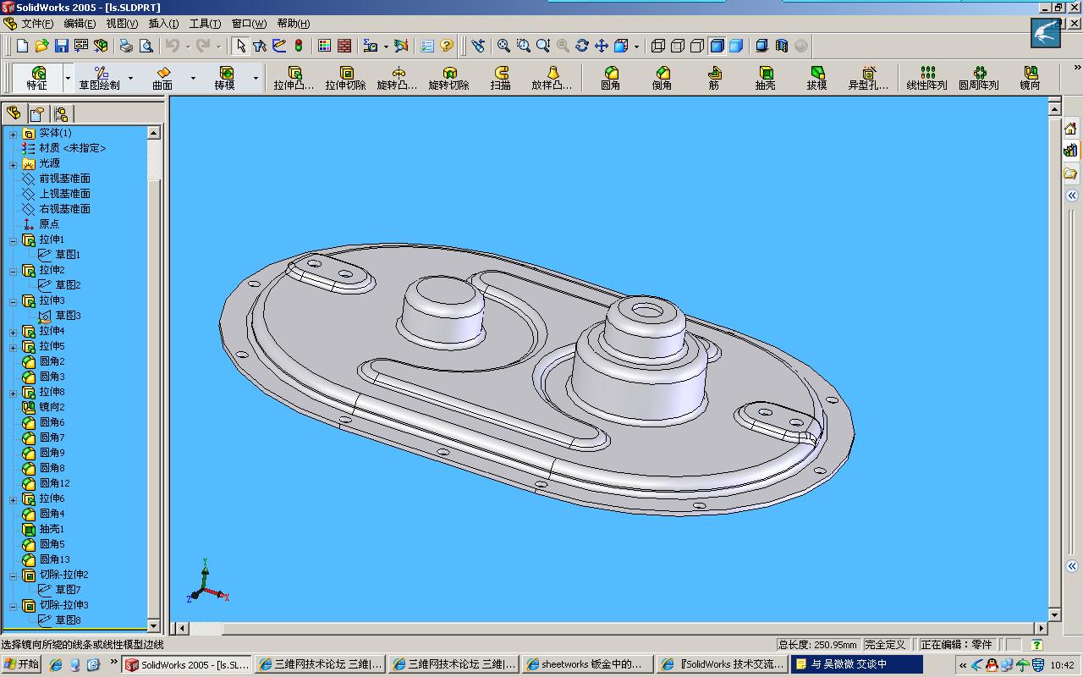Select the 圆角 (Fillet) feature tool
The width and height of the screenshot is (1083, 677).
pos(610,77)
